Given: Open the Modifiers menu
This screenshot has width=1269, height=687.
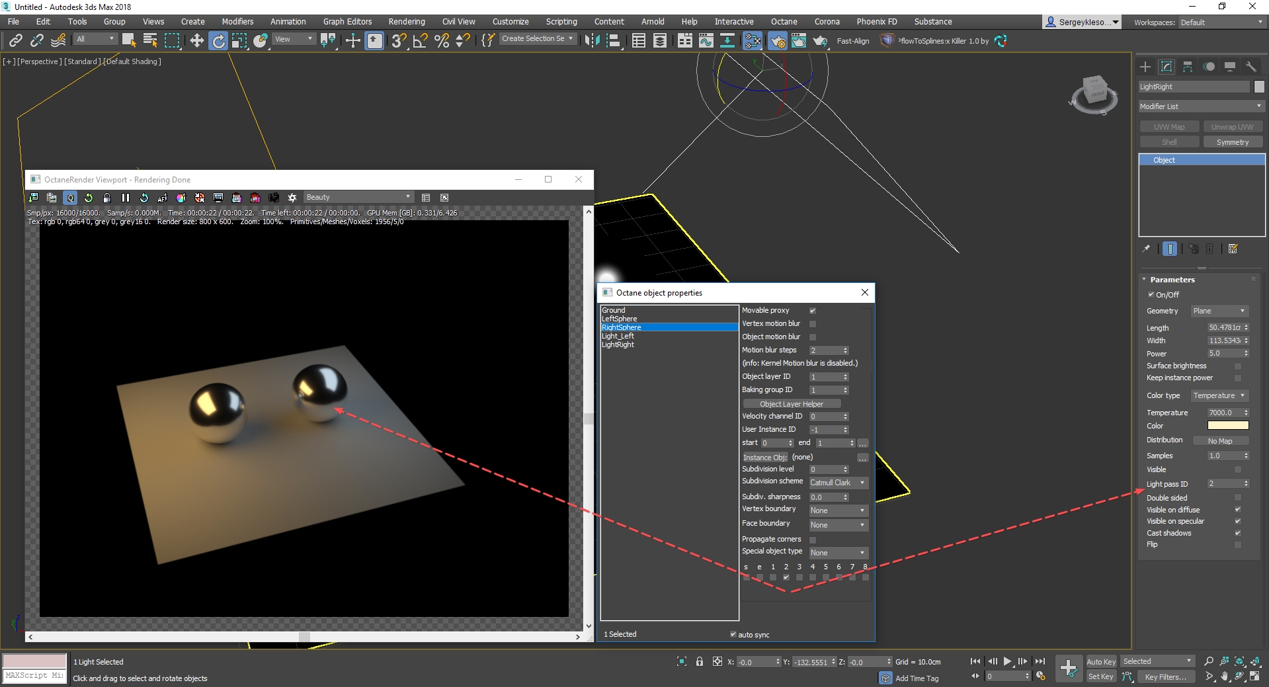Looking at the screenshot, I should pyautogui.click(x=237, y=22).
